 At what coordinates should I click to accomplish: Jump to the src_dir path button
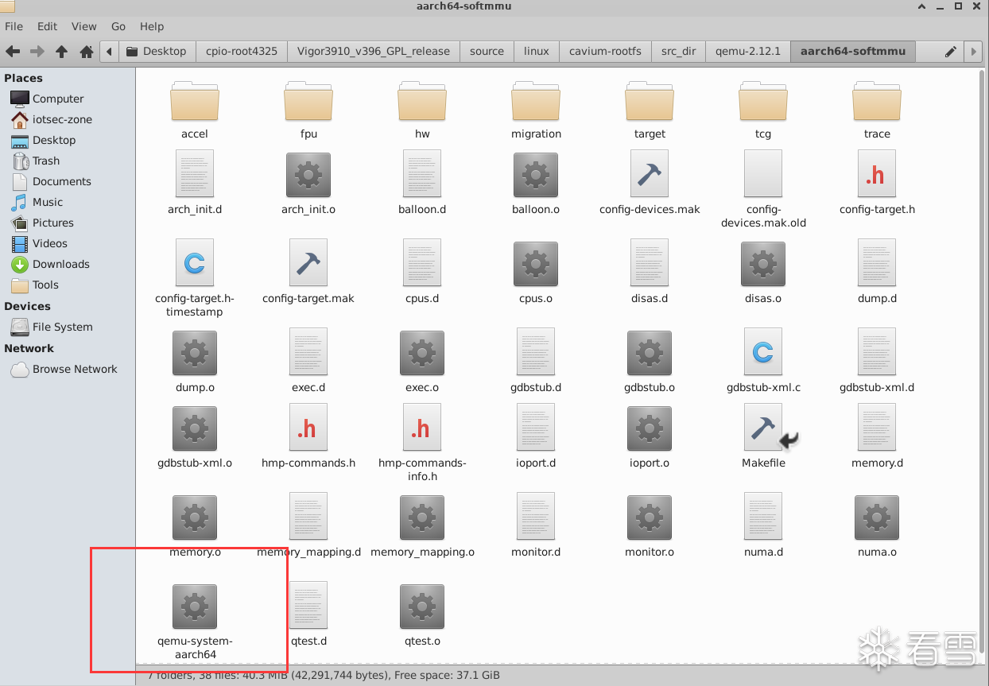(678, 51)
